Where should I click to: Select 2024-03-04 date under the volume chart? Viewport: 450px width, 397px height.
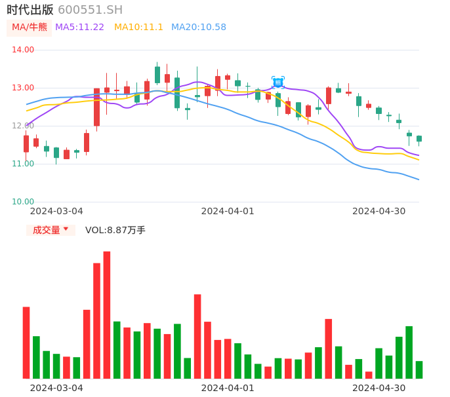tap(56, 388)
